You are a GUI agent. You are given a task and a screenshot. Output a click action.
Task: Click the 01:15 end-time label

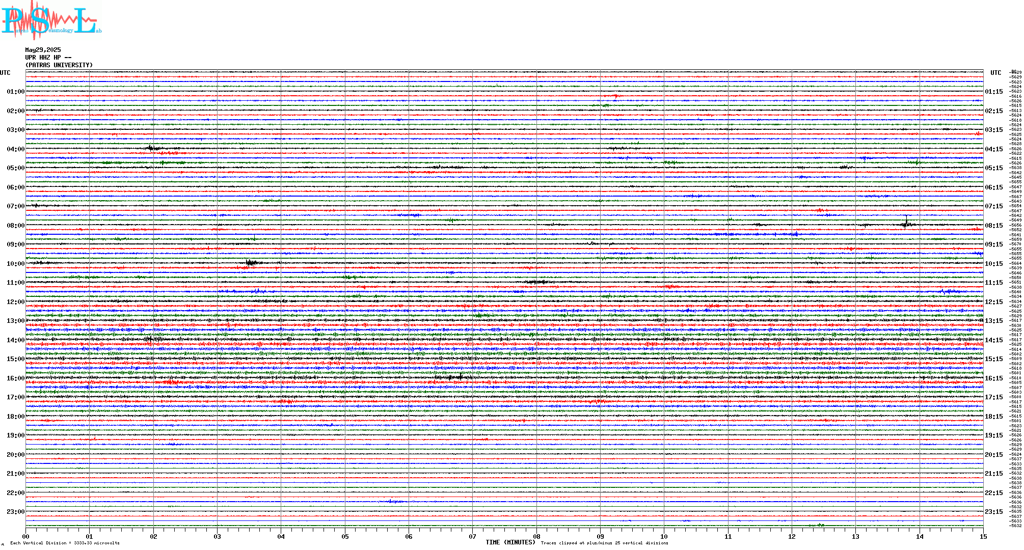994,92
